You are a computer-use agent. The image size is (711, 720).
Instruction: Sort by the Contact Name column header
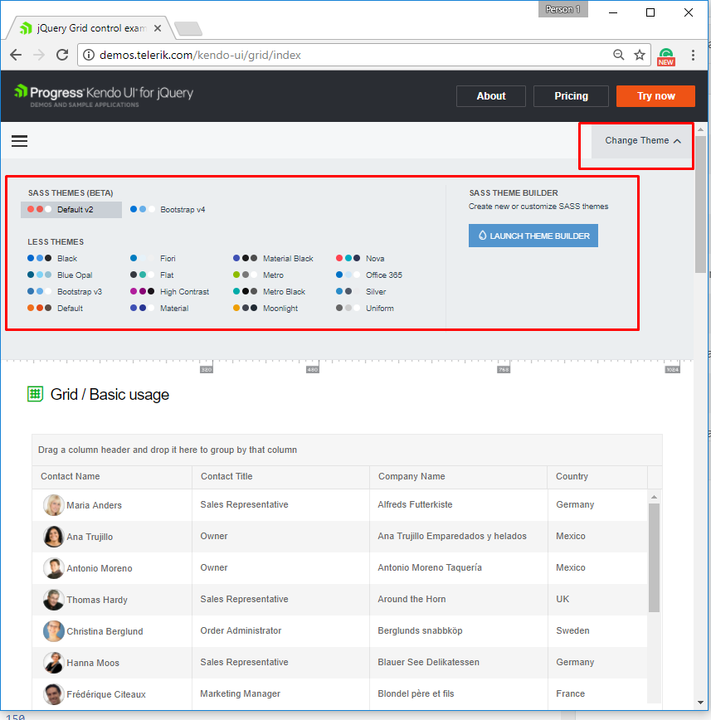[x=112, y=477]
